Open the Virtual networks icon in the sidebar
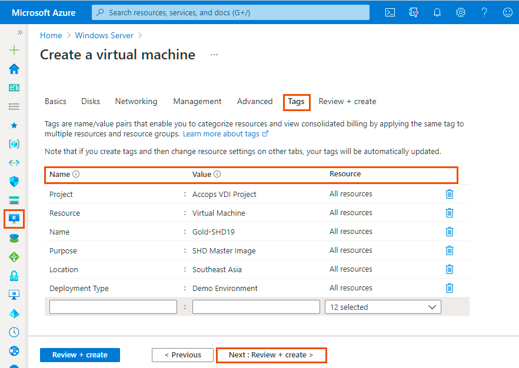The image size is (519, 368). 14,163
